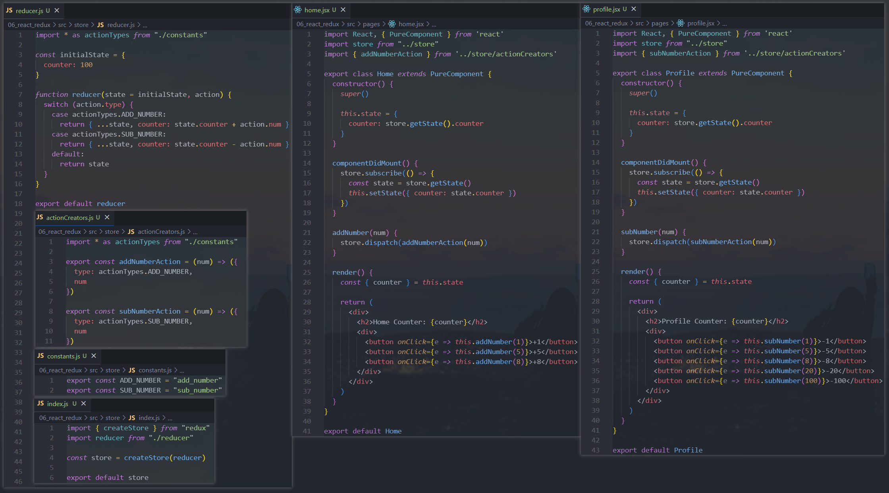Viewport: 889px width, 493px height.
Task: Click 'componentDidMount()' in home.jsx
Action: pyautogui.click(x=371, y=163)
